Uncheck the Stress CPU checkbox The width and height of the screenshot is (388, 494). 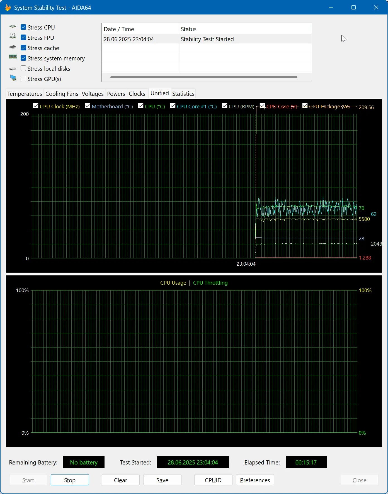(x=23, y=27)
